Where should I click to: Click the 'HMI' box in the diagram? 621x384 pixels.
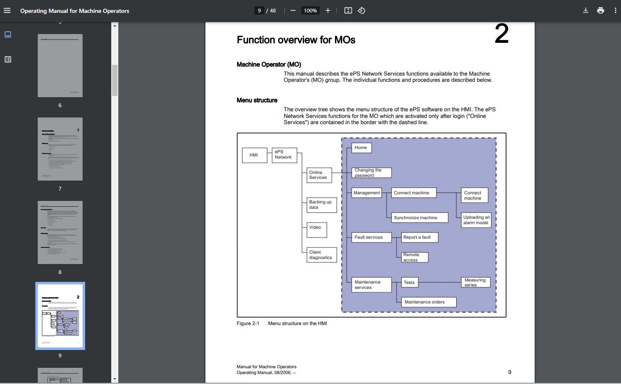click(x=254, y=155)
